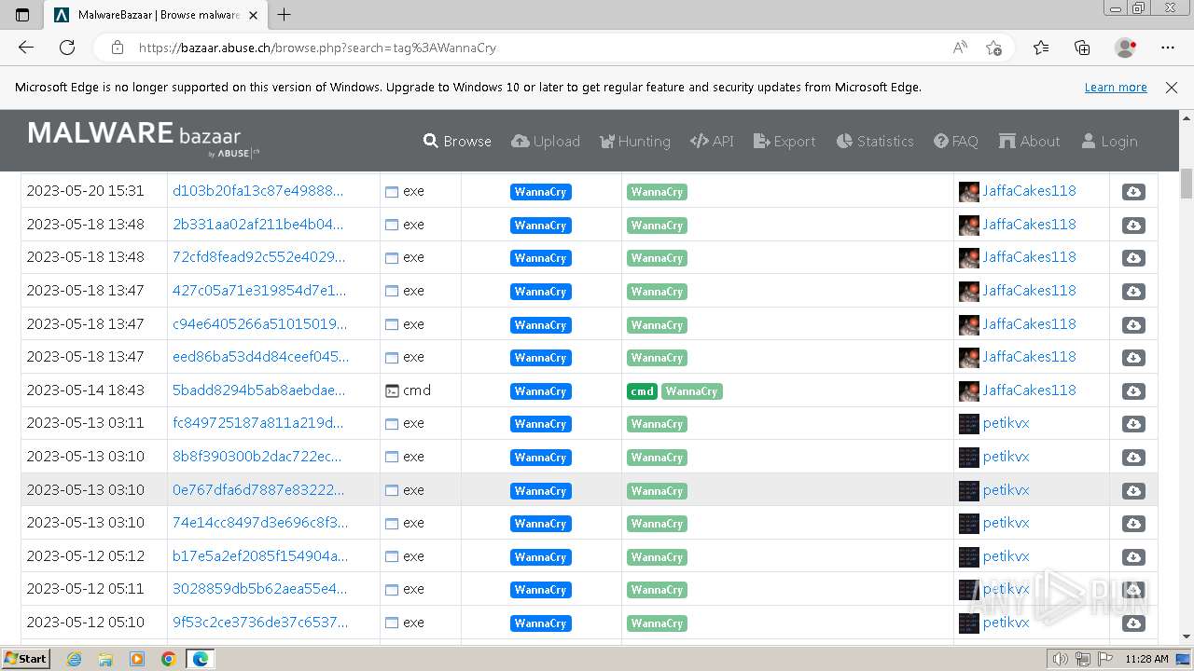Open File Explorer from taskbar

click(x=105, y=659)
